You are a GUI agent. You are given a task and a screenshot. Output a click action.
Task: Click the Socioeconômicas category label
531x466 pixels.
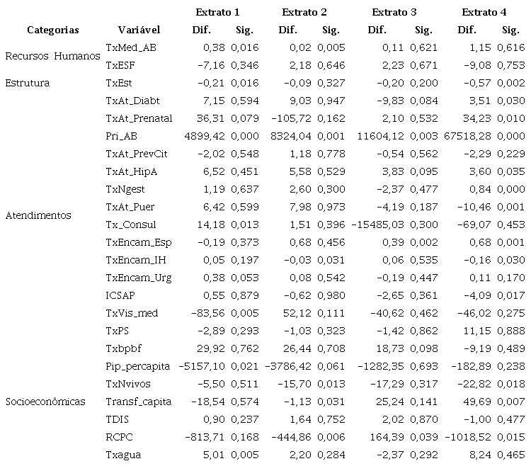(x=45, y=402)
